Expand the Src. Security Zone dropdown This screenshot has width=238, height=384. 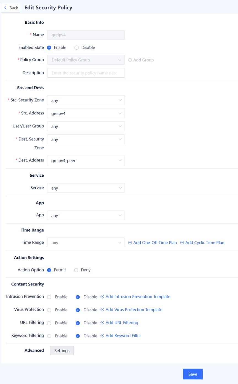pyautogui.click(x=86, y=100)
